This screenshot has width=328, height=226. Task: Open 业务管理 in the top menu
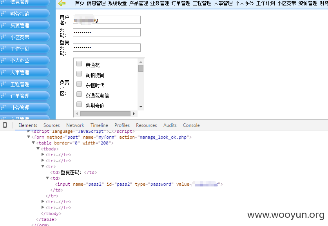pos(159,4)
